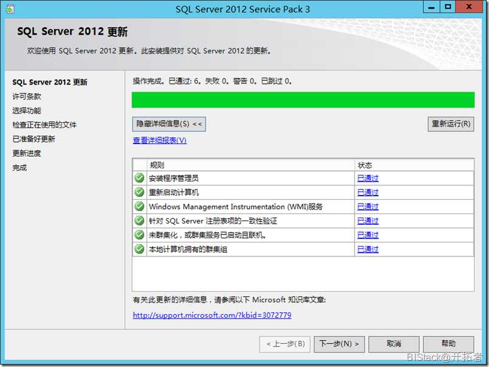Screen dimensions: 489x367
Task: Click rule text 安装程序管理员
Action: click(x=174, y=178)
